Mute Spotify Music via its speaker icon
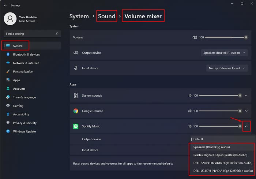The image size is (256, 179). pyautogui.click(x=189, y=126)
